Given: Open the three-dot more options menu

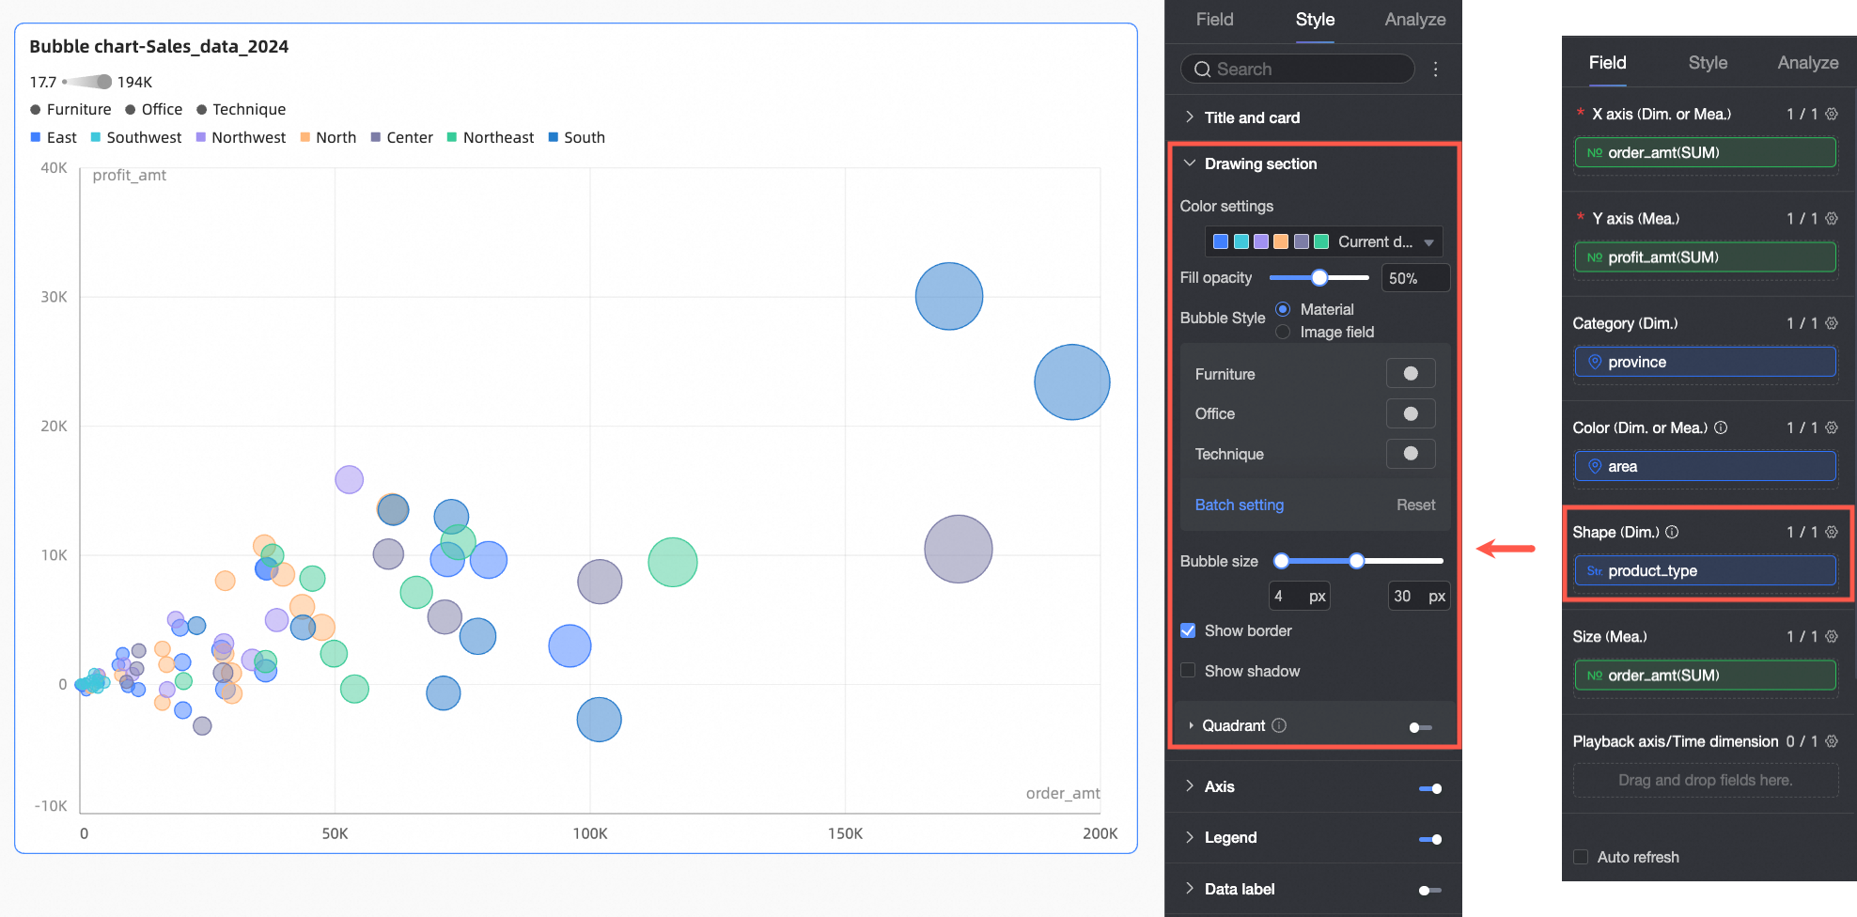Looking at the screenshot, I should [1435, 70].
